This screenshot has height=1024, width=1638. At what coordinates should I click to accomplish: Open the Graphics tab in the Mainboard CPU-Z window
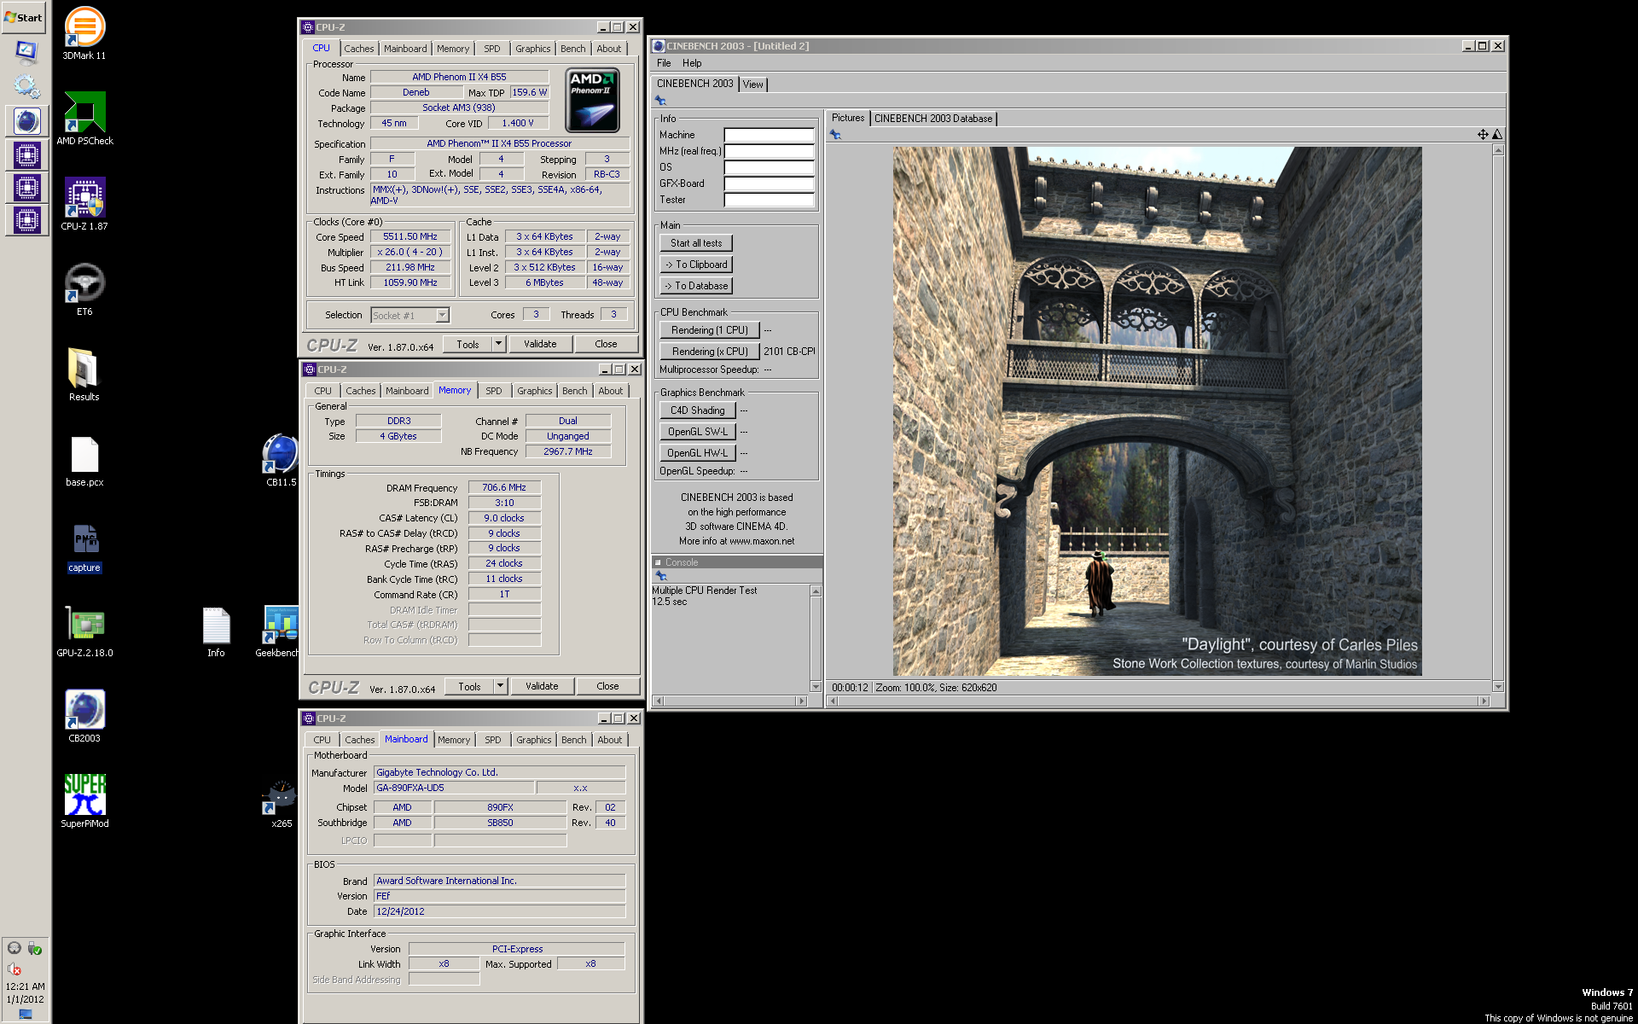coord(534,740)
